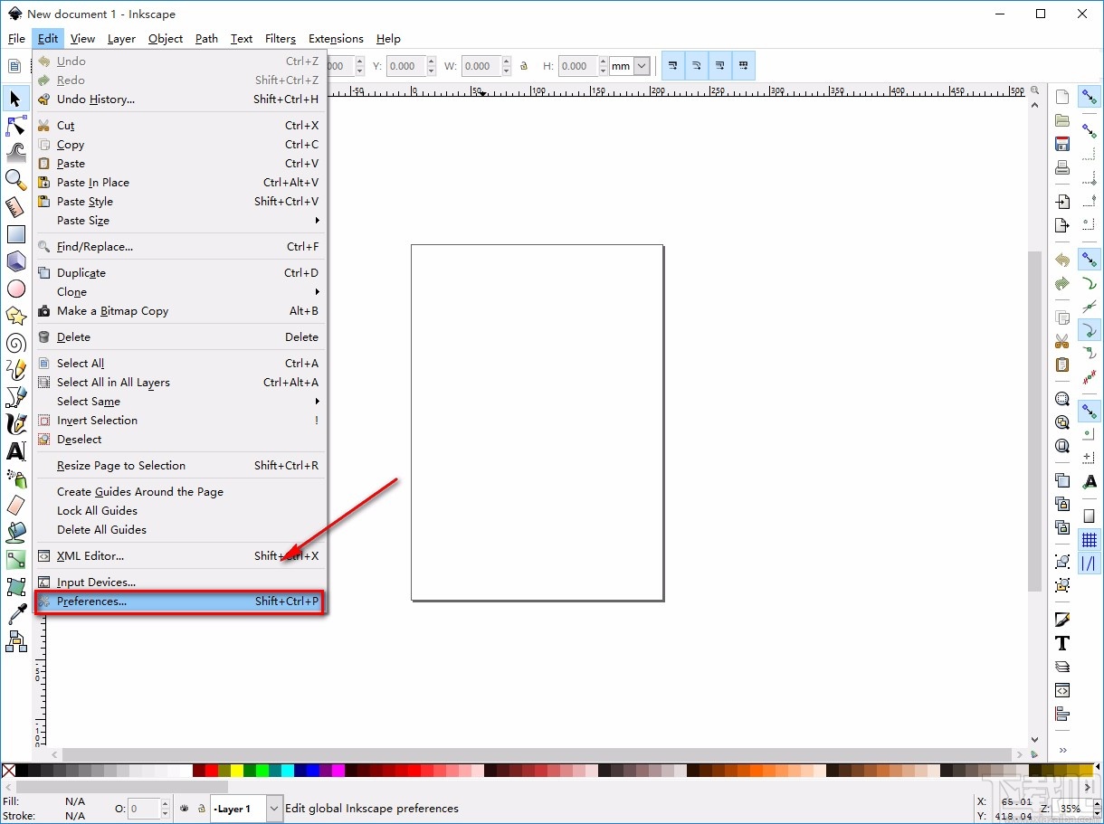Pick the yellow swatch in the palette
The image size is (1104, 824).
237,771
